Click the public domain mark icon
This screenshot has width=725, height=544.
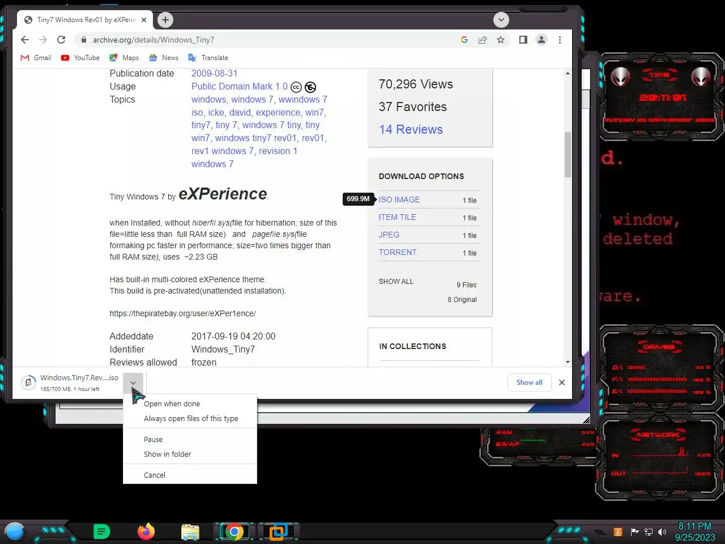pyautogui.click(x=310, y=87)
